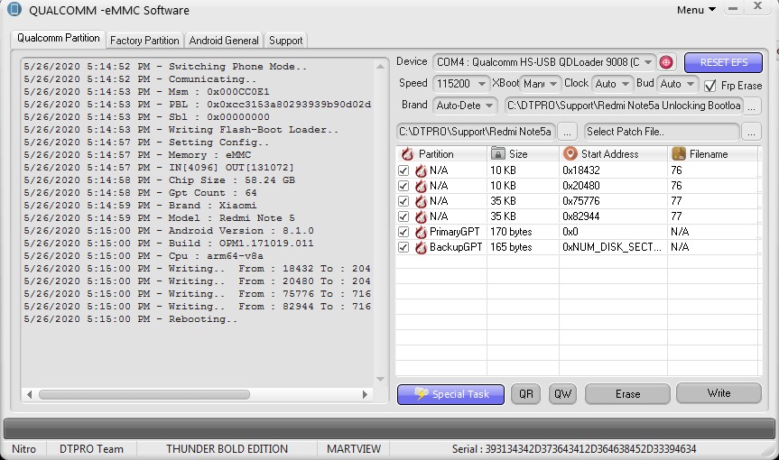Open the Menu dropdown in title bar
The image size is (779, 460).
coord(696,10)
